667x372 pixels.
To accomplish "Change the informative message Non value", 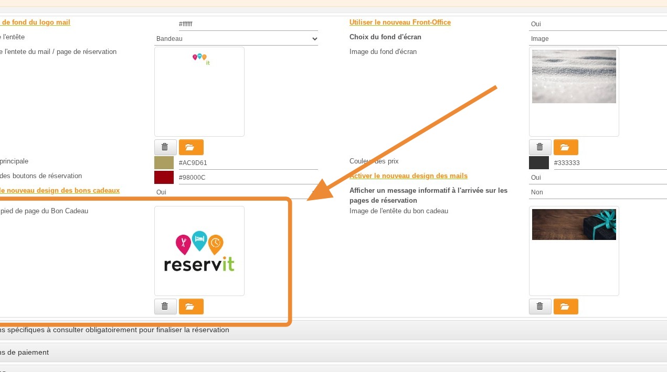I will (598, 192).
